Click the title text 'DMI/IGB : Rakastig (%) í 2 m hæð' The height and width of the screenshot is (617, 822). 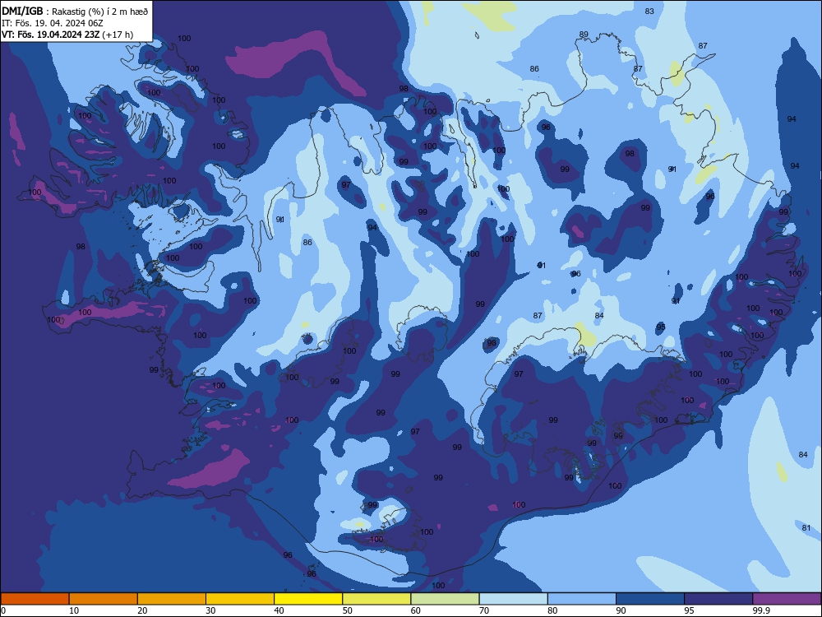coord(75,12)
